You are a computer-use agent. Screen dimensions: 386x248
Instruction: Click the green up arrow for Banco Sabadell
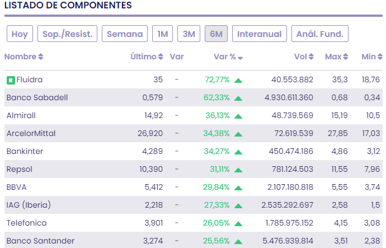(238, 98)
